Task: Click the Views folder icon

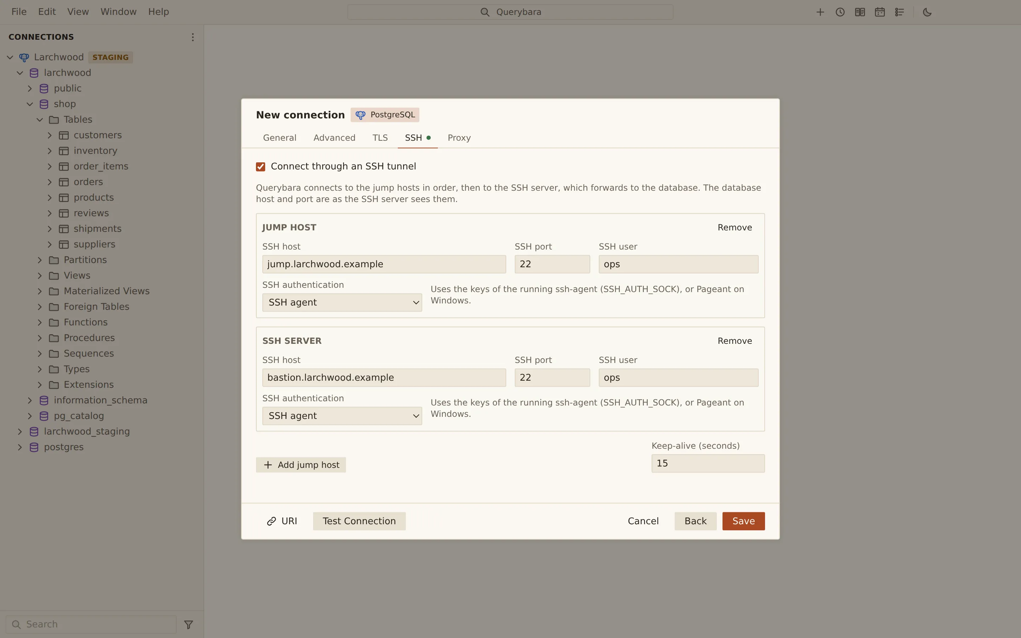Action: tap(54, 275)
